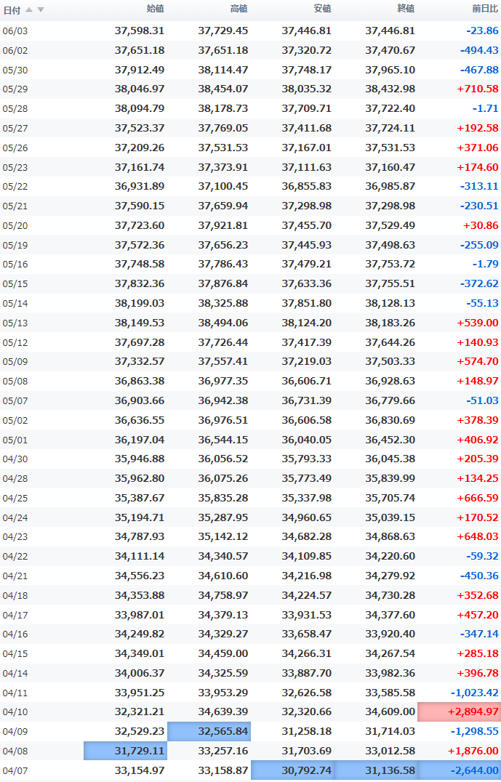Select high value 34,459.00
The height and width of the screenshot is (782, 501).
click(x=223, y=653)
